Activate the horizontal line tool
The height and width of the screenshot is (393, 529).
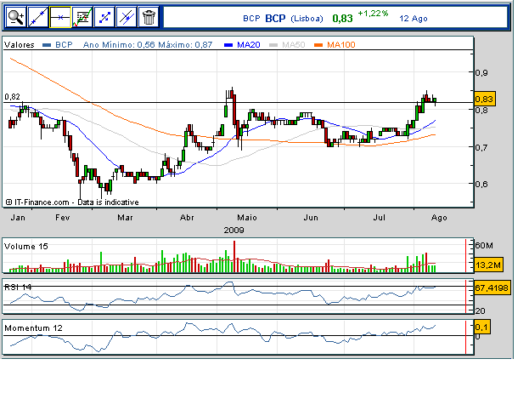tap(60, 15)
